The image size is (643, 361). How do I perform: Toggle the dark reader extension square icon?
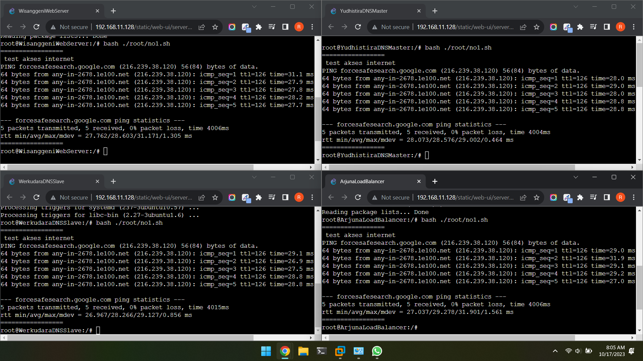[x=285, y=27]
